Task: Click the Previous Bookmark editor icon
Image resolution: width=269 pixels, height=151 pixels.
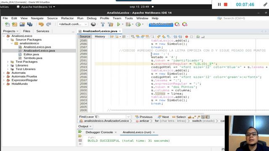Action: 159,36
